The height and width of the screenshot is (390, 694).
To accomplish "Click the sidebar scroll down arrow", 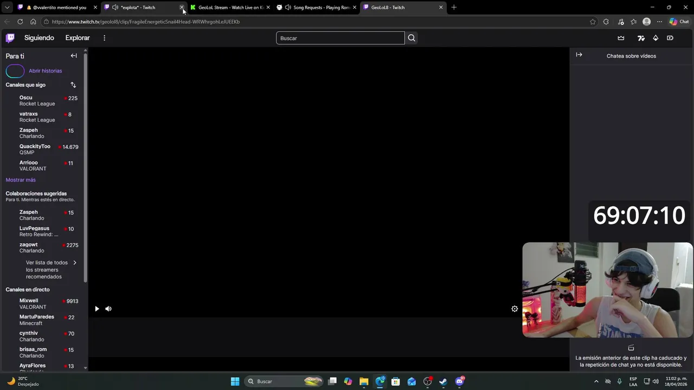I will (x=86, y=368).
